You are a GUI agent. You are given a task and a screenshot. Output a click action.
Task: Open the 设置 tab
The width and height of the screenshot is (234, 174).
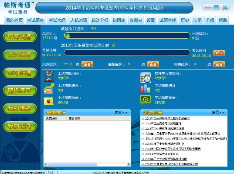coord(151,20)
